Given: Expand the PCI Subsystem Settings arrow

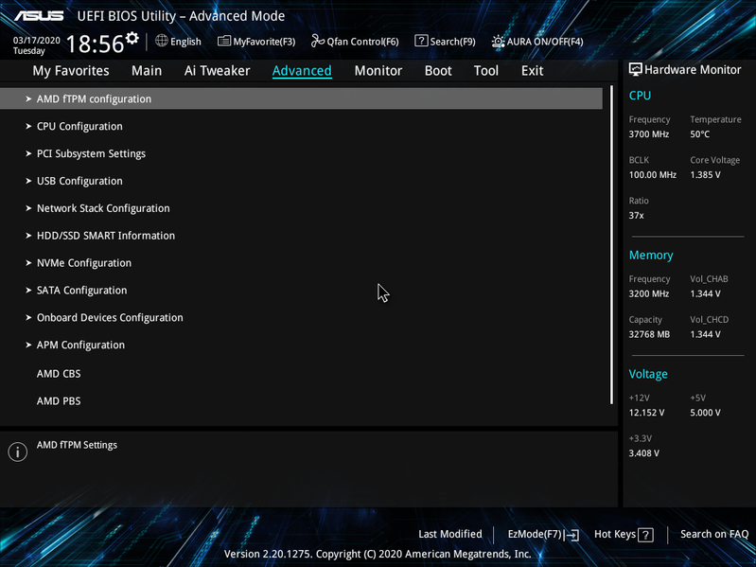Looking at the screenshot, I should point(28,153).
